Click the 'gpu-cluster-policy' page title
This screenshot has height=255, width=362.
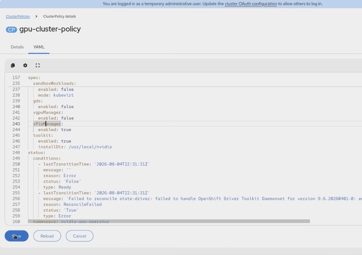[50, 29]
